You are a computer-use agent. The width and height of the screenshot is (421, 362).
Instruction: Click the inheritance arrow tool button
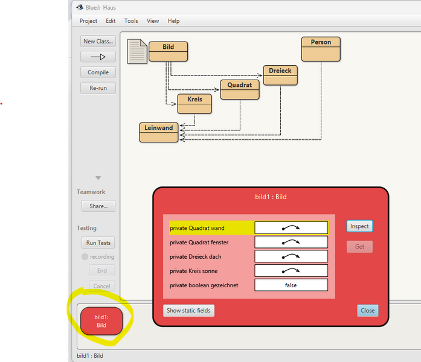pos(98,57)
